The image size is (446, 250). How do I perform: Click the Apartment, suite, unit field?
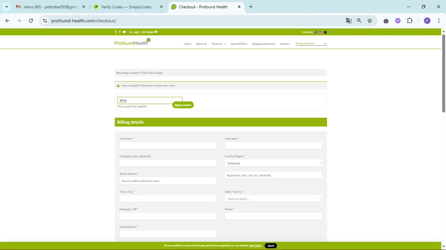(x=273, y=175)
